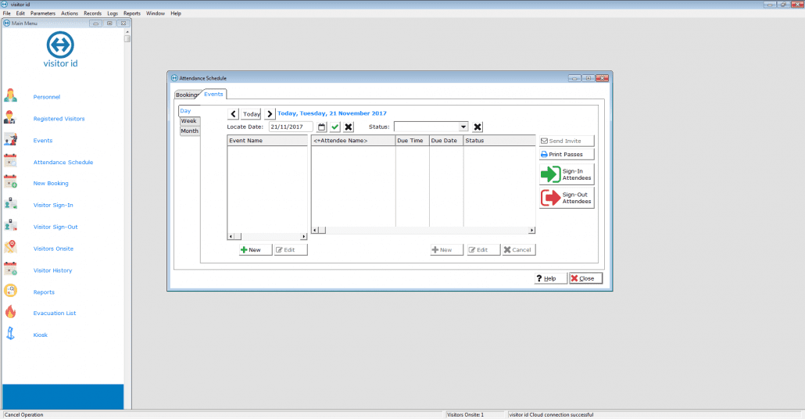This screenshot has height=419, width=805.
Task: Open the Personnel sidebar icon
Action: (11, 97)
